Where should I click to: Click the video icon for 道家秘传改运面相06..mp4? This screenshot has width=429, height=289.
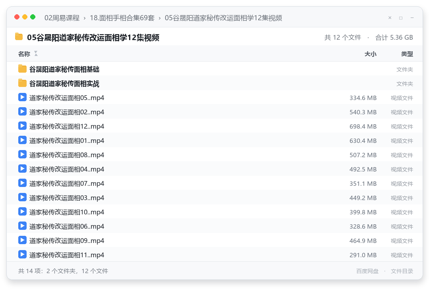click(x=22, y=226)
